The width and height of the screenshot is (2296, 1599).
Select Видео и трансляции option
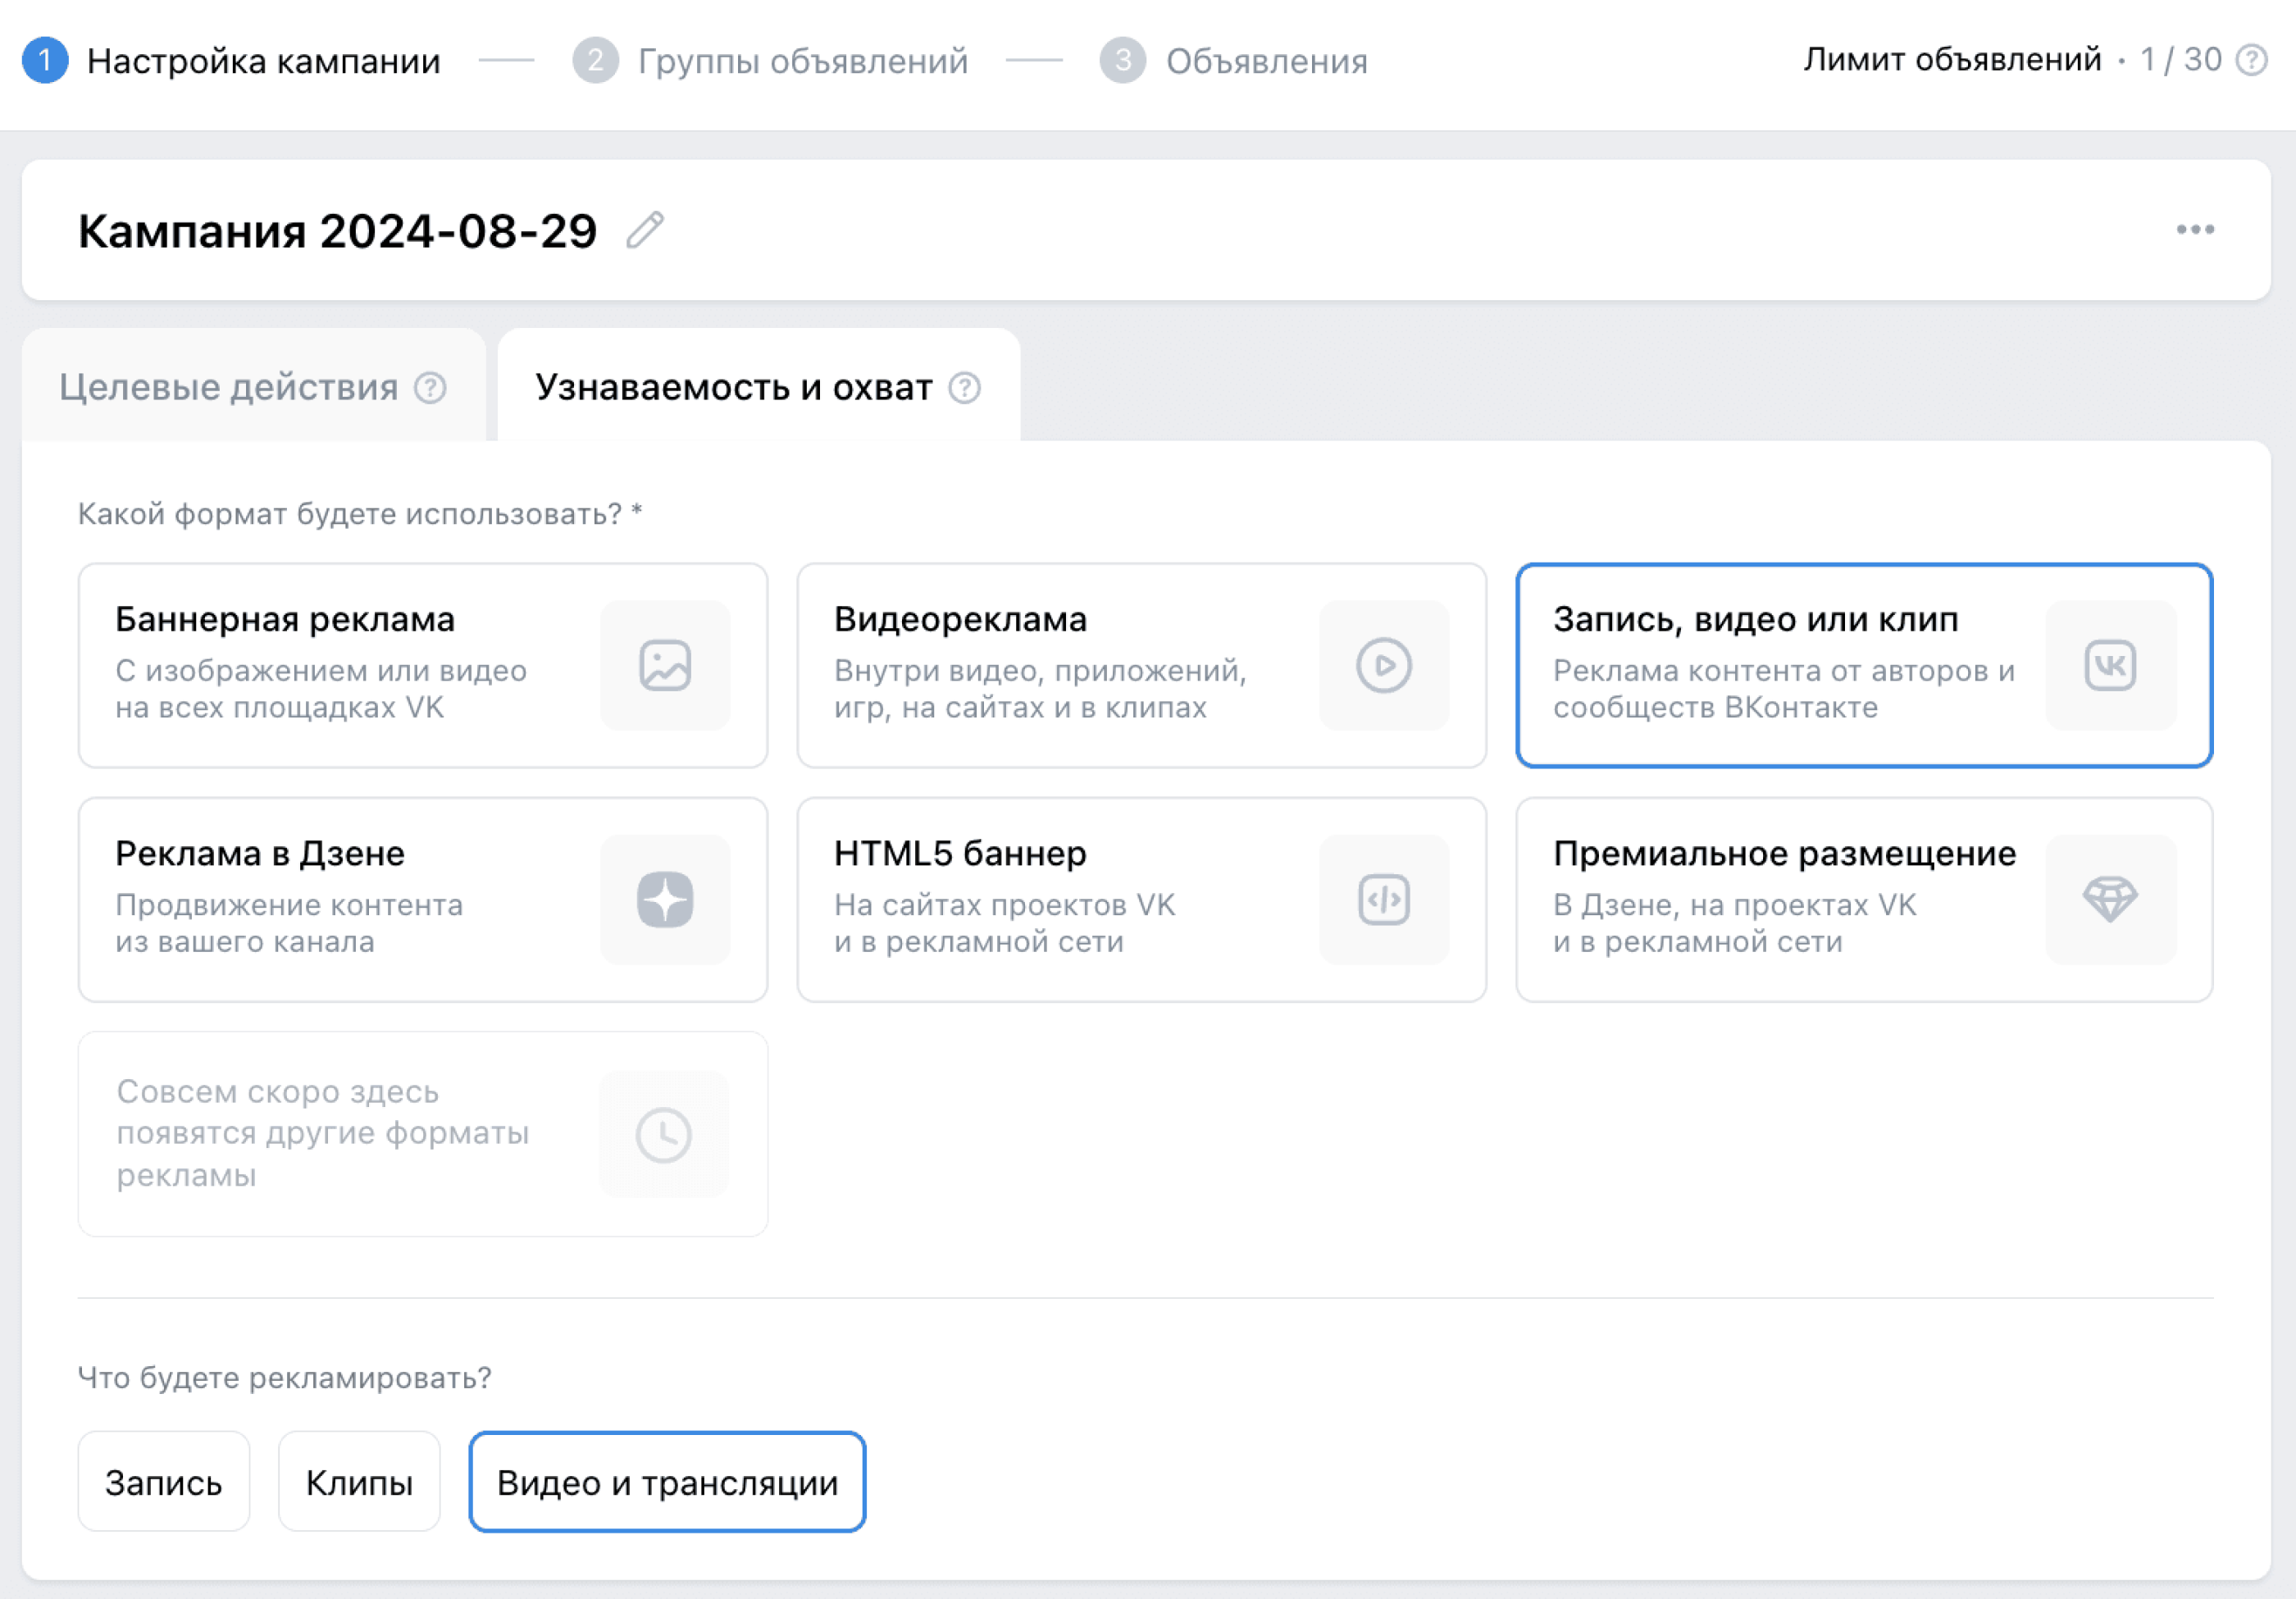click(x=667, y=1481)
